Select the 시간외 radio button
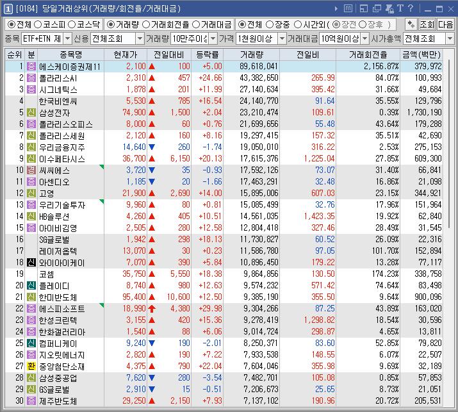The width and height of the screenshot is (458, 412). tap(297, 24)
